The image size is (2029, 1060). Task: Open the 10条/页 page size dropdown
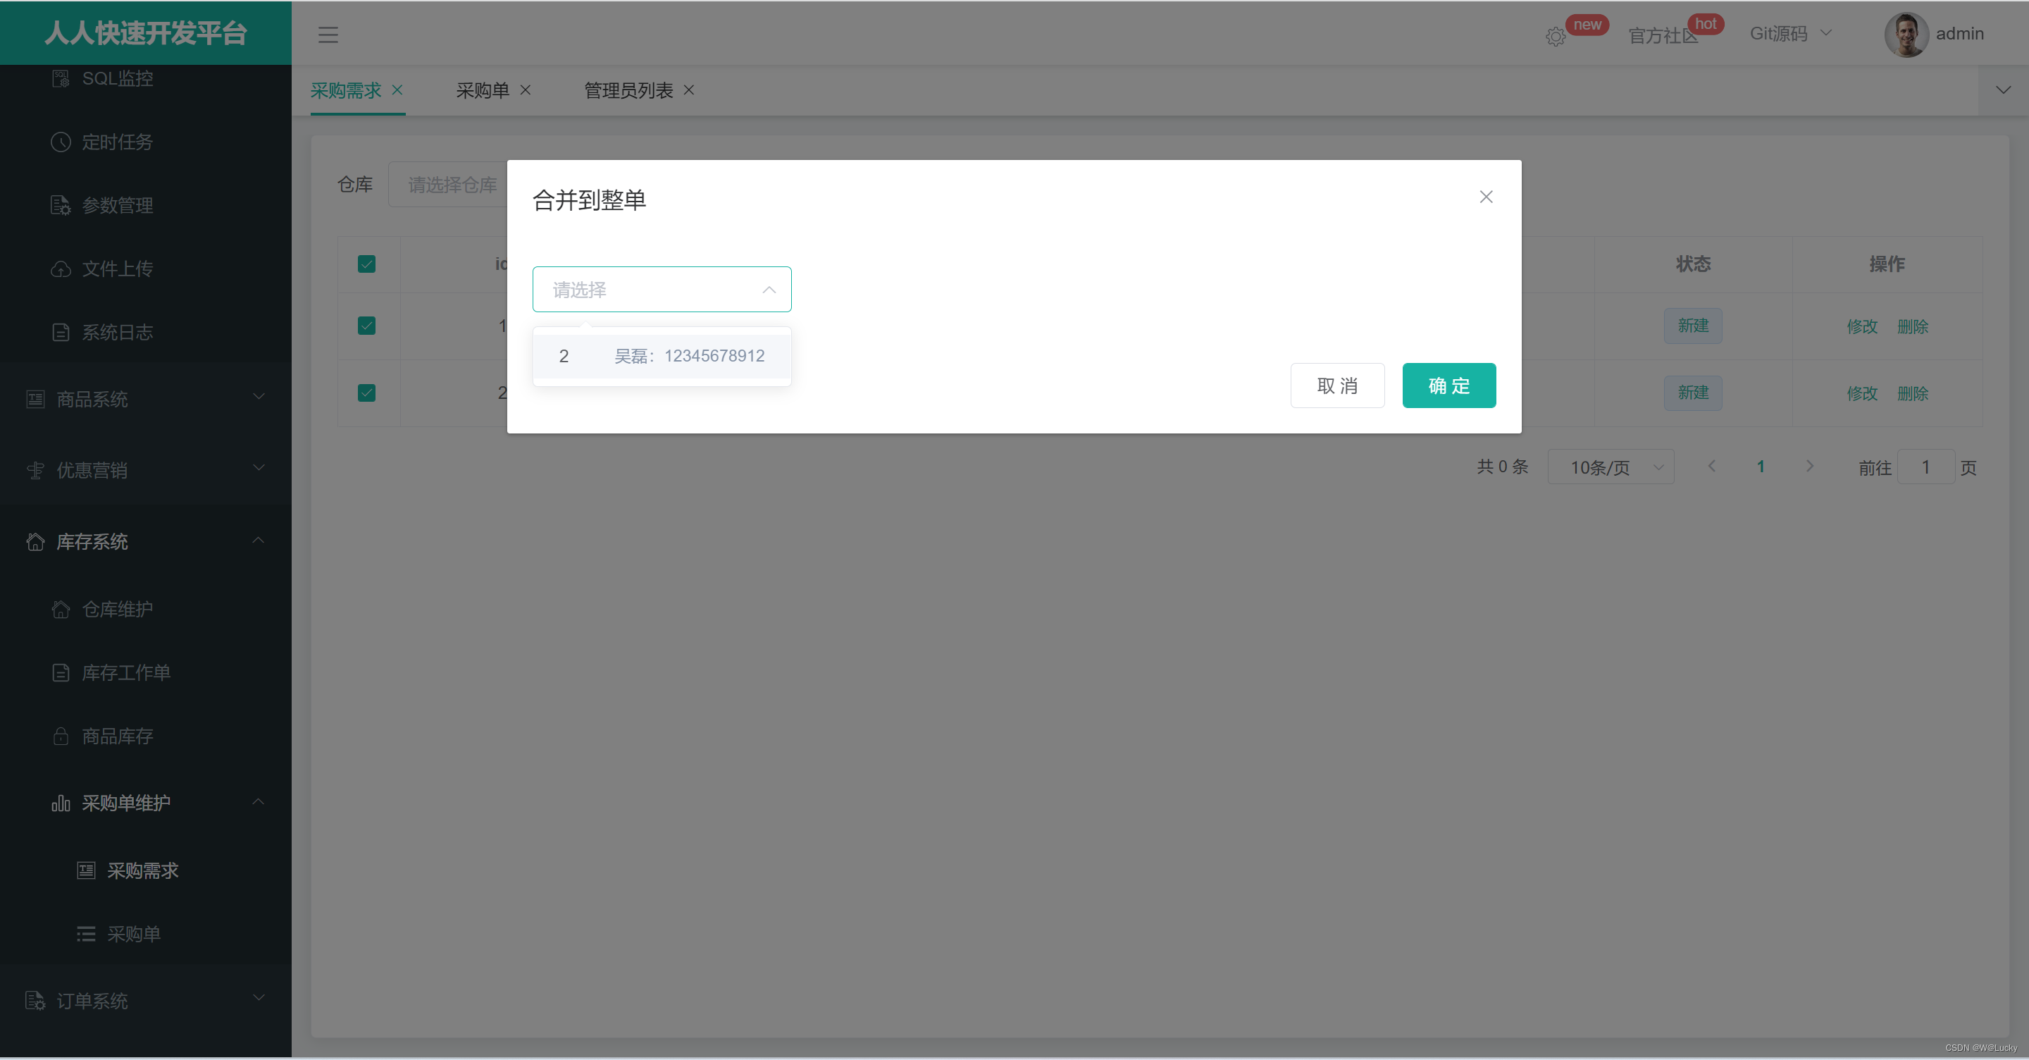coord(1610,467)
